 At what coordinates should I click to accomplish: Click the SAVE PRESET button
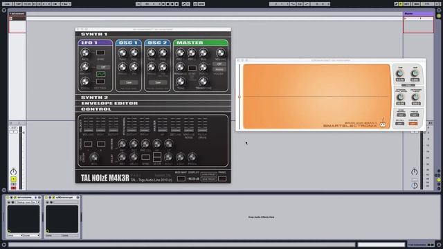tap(209, 179)
